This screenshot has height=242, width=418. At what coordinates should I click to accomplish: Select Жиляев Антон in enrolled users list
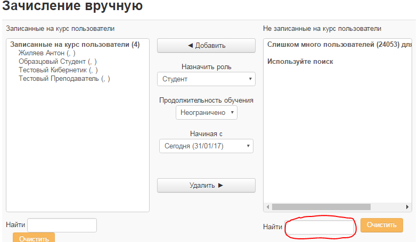[x=47, y=53]
